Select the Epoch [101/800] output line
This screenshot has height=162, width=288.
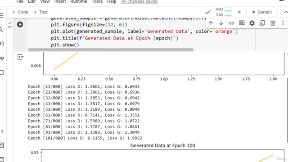[85, 138]
